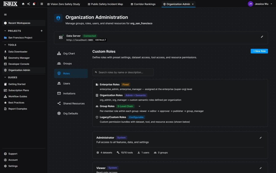Click the Connected status badge
Screen dimensions: 276x173
(90, 36)
